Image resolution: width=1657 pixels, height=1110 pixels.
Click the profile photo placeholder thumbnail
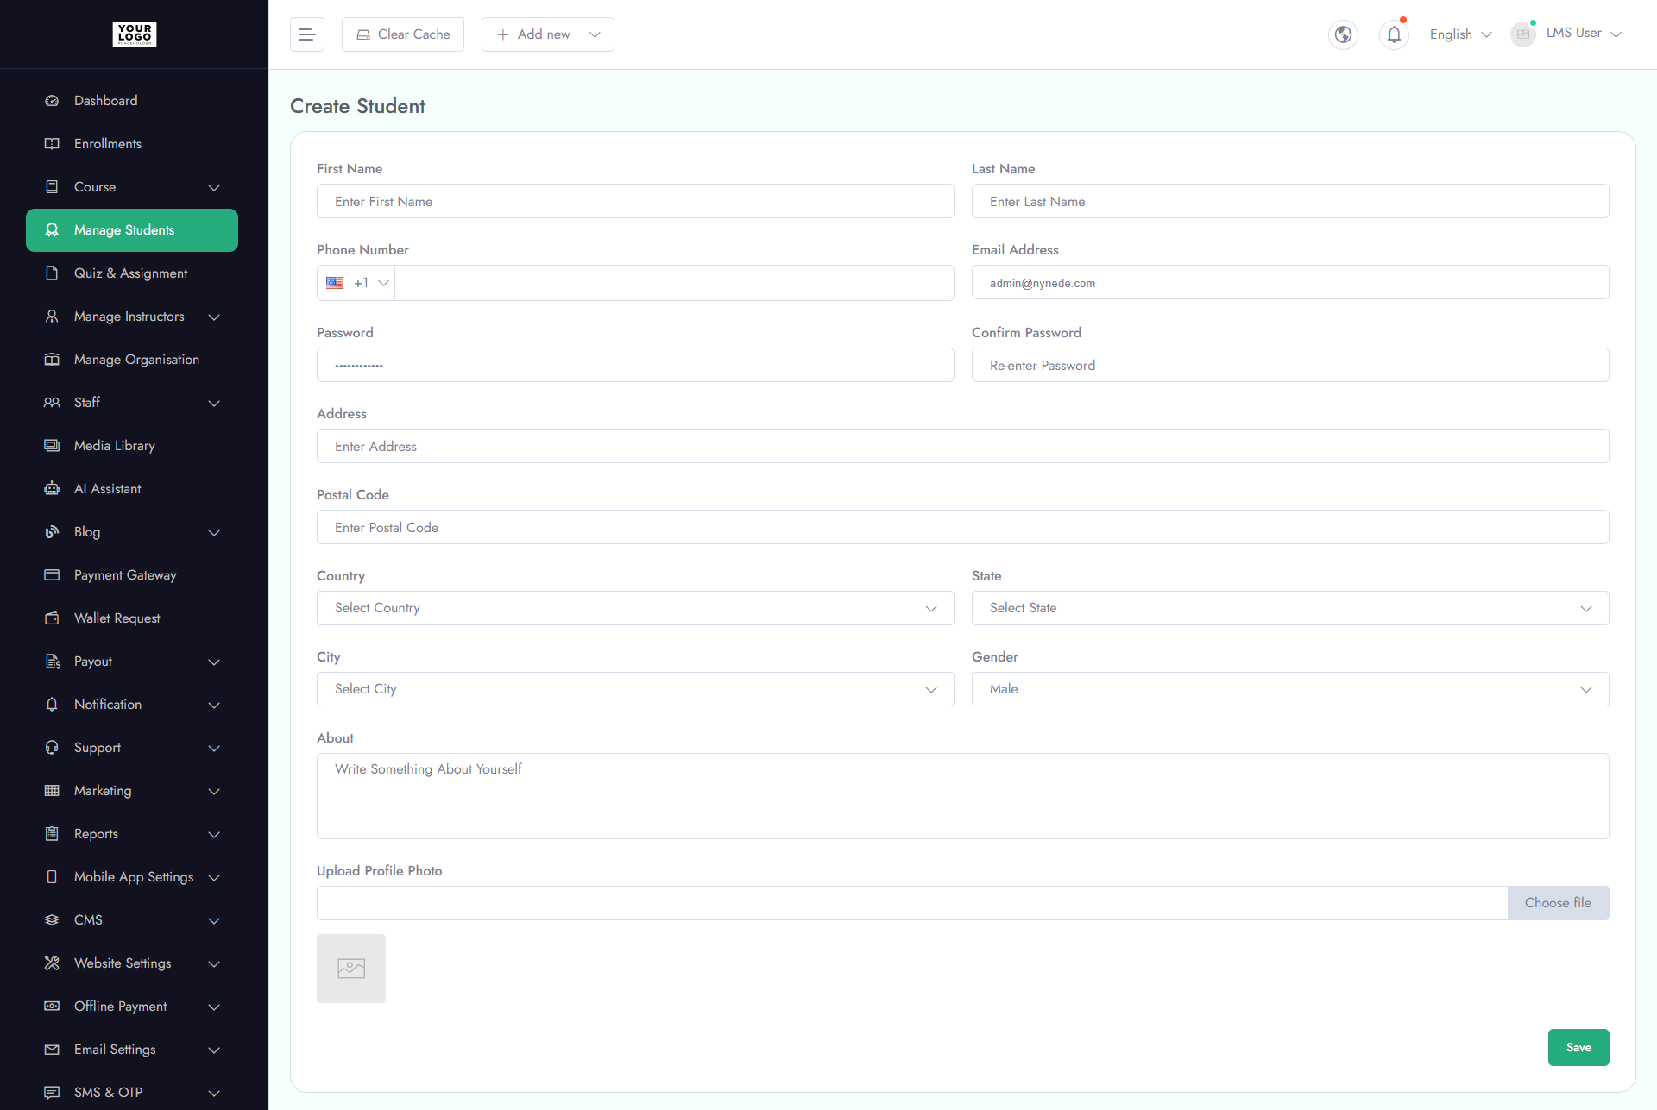pos(351,969)
